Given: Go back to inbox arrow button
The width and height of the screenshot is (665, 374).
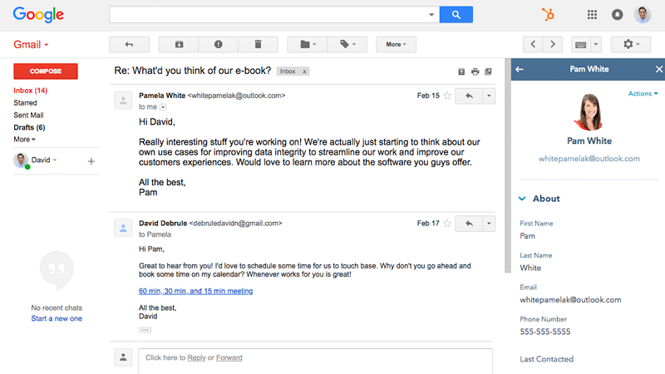Looking at the screenshot, I should 130,45.
